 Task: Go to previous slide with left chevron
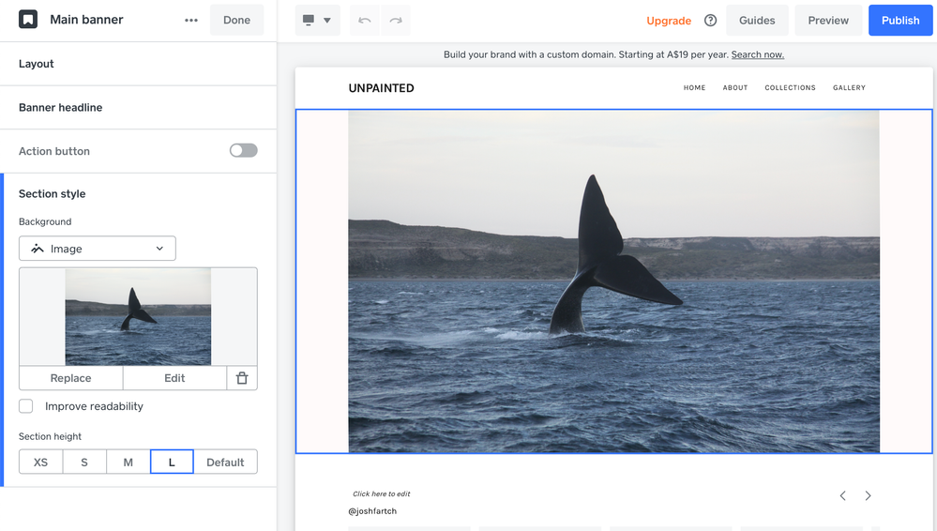tap(842, 495)
